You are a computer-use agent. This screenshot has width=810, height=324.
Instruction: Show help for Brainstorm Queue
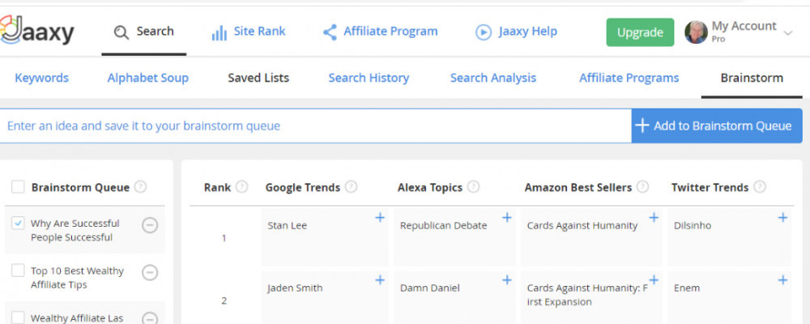140,186
